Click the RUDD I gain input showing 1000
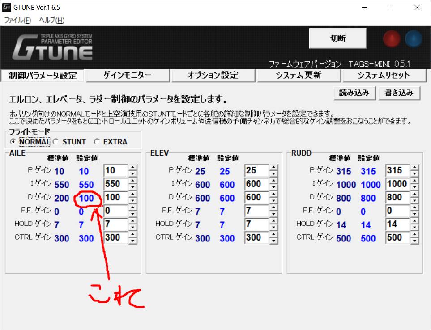The image size is (431, 330). point(398,184)
